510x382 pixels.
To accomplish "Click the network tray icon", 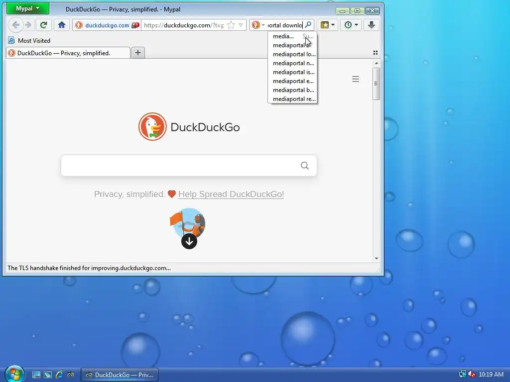I will pyautogui.click(x=462, y=374).
